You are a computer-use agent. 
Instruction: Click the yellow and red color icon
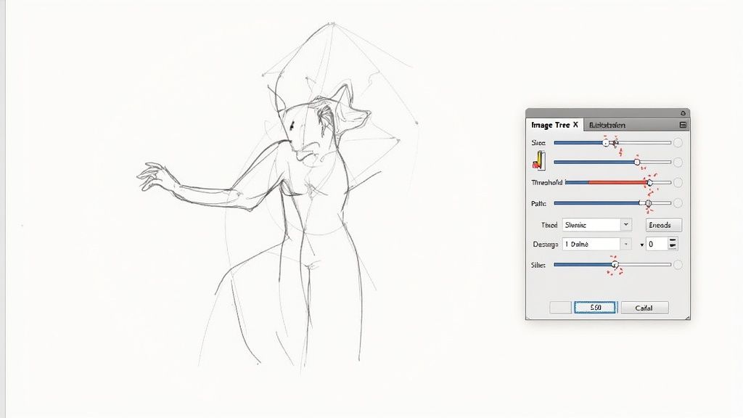[x=539, y=161]
